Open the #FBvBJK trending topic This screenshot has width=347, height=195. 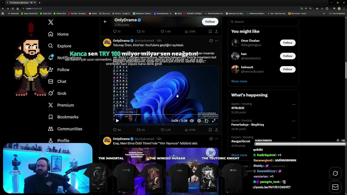(x=238, y=108)
